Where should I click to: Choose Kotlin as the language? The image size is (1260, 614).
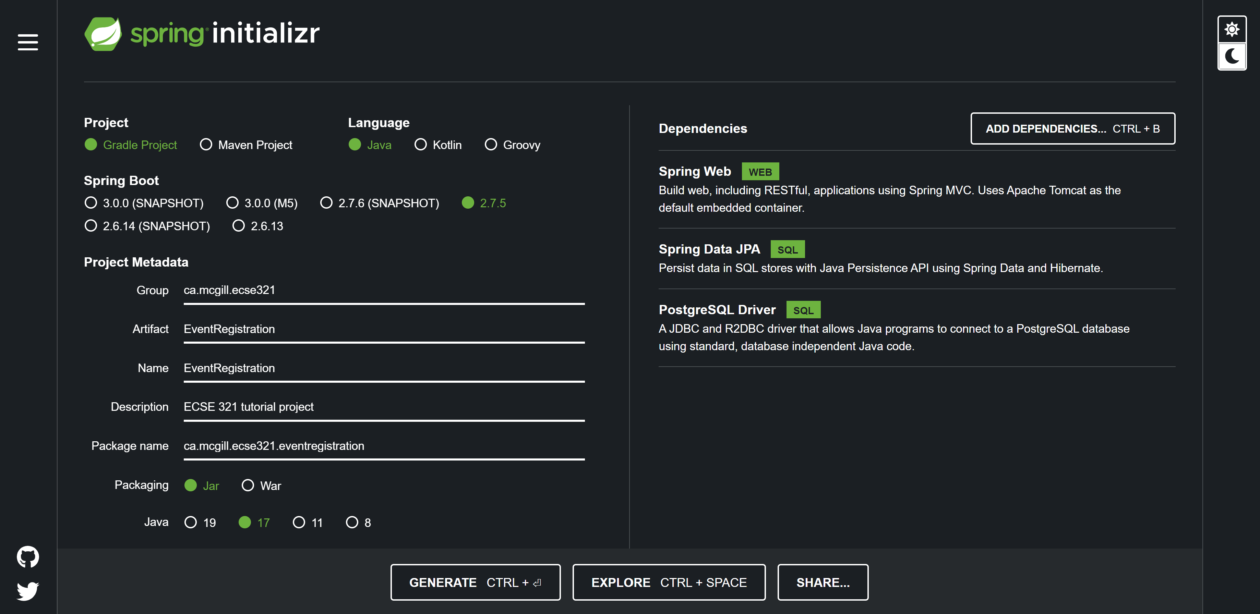tap(420, 145)
